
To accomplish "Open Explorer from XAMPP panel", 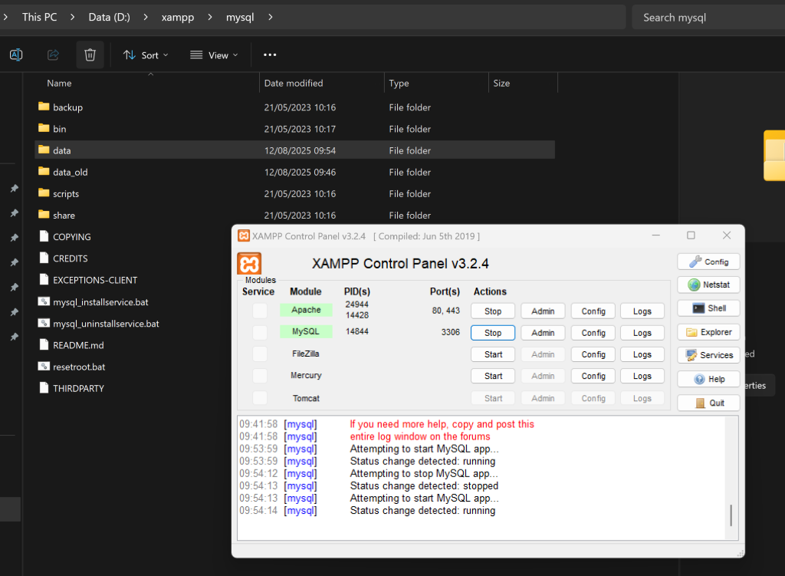I will 708,332.
